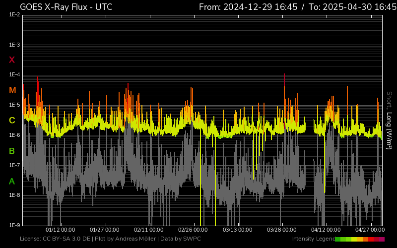Image resolution: width=397 pixels, height=248 pixels.
Task: Click the dark green swatch in the Intensity Legend
Action: click(x=338, y=239)
